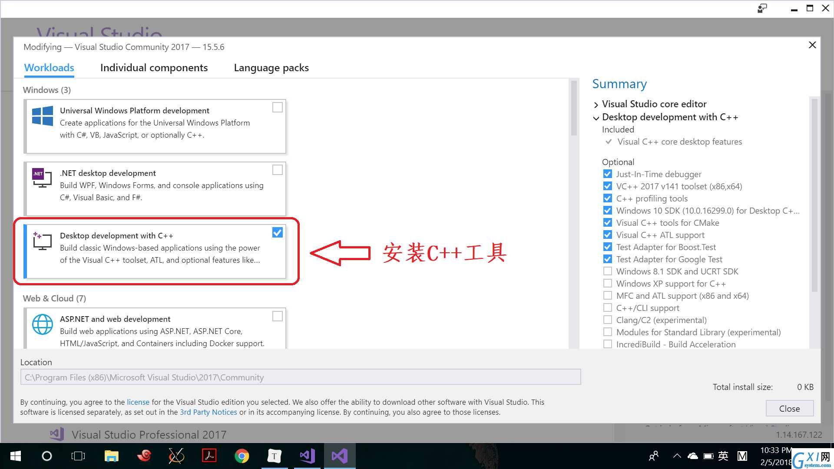
Task: Switch to the Individual components tab
Action: (154, 68)
